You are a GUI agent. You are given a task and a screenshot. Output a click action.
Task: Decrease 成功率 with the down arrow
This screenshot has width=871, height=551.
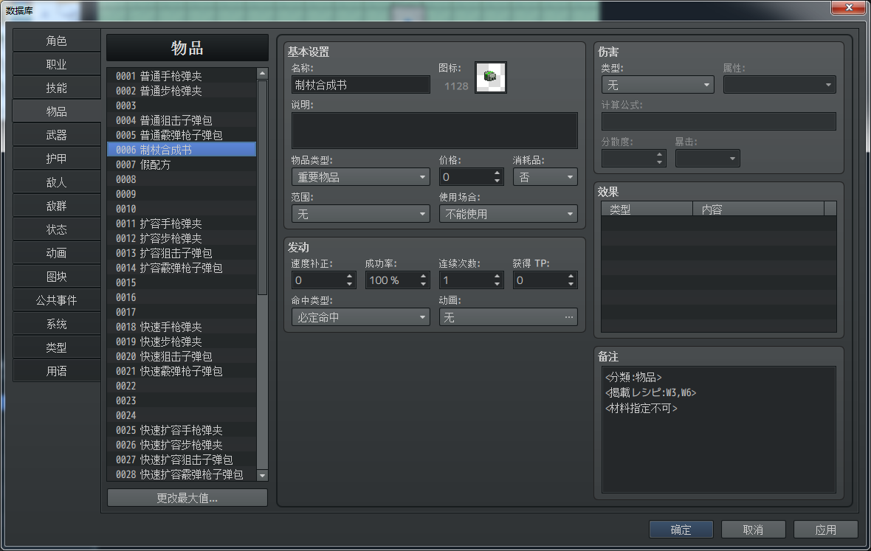tap(423, 284)
